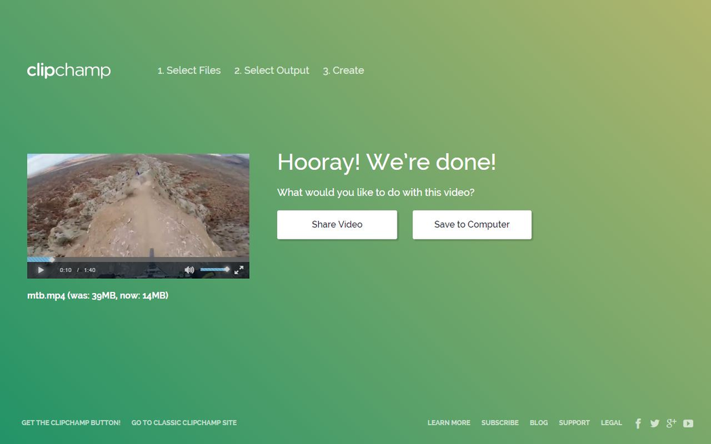711x444 pixels.
Task: Play the mtb.mp4 video preview
Action: pyautogui.click(x=41, y=270)
